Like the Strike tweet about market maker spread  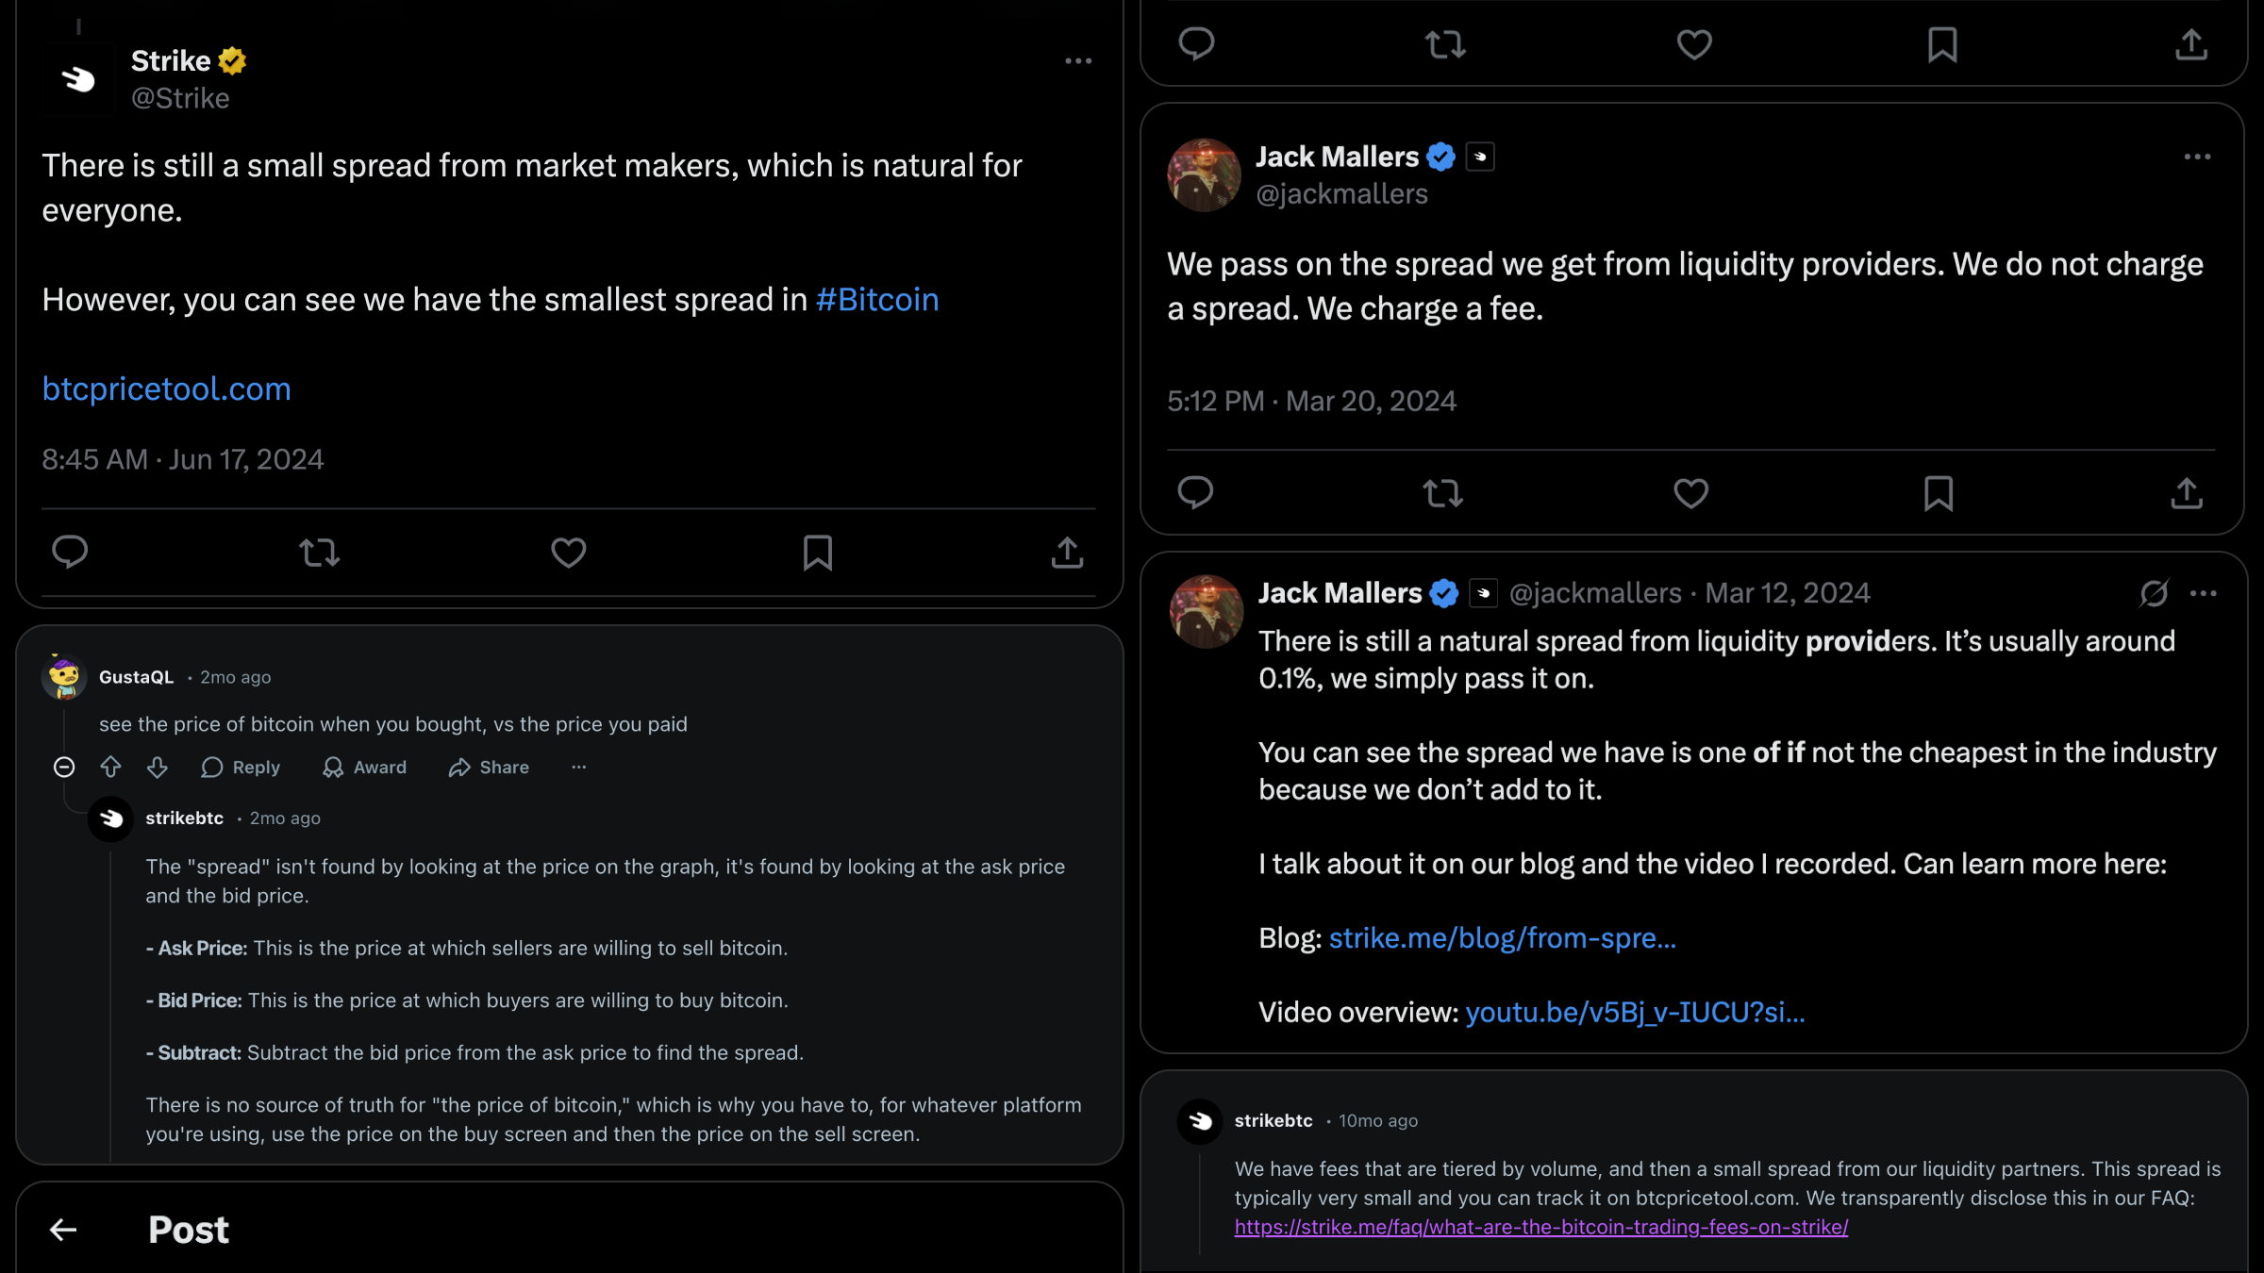tap(568, 553)
